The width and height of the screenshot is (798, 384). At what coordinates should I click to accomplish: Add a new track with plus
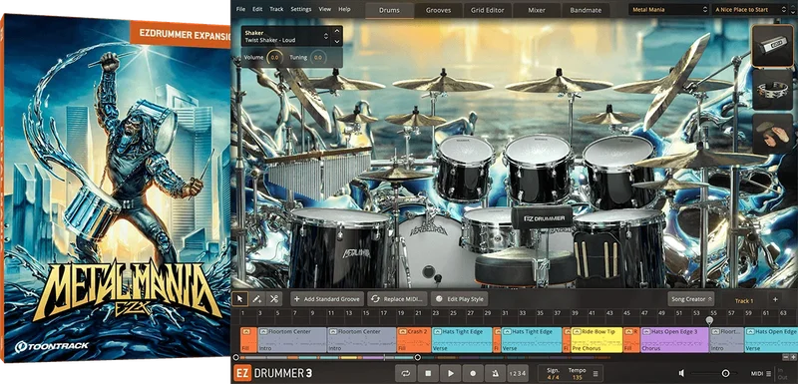tap(775, 300)
